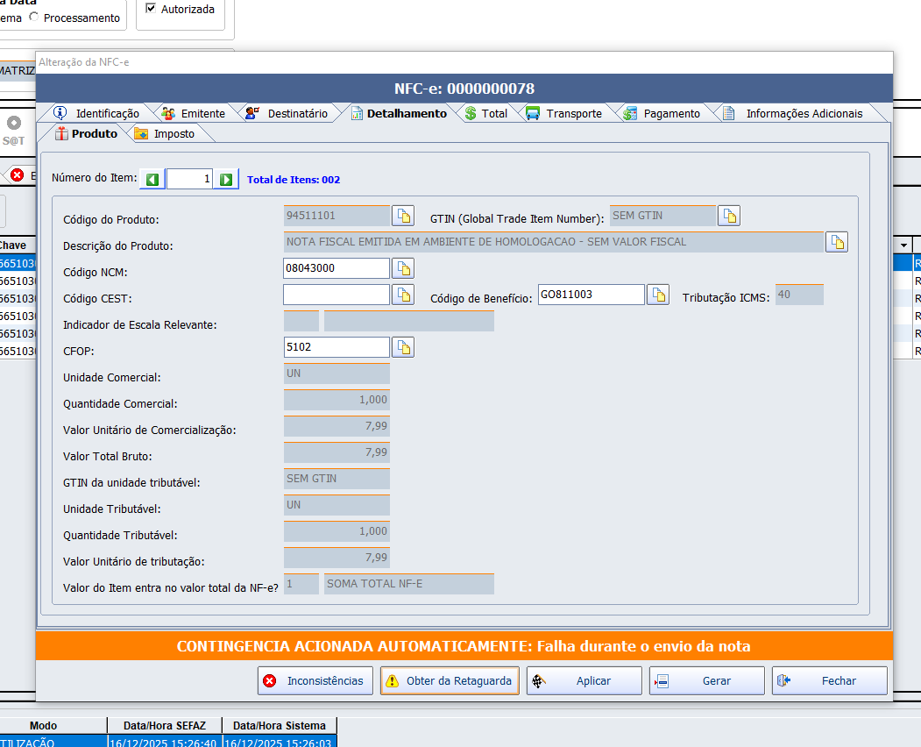Click the next item green arrow
The height and width of the screenshot is (747, 921).
coord(226,179)
